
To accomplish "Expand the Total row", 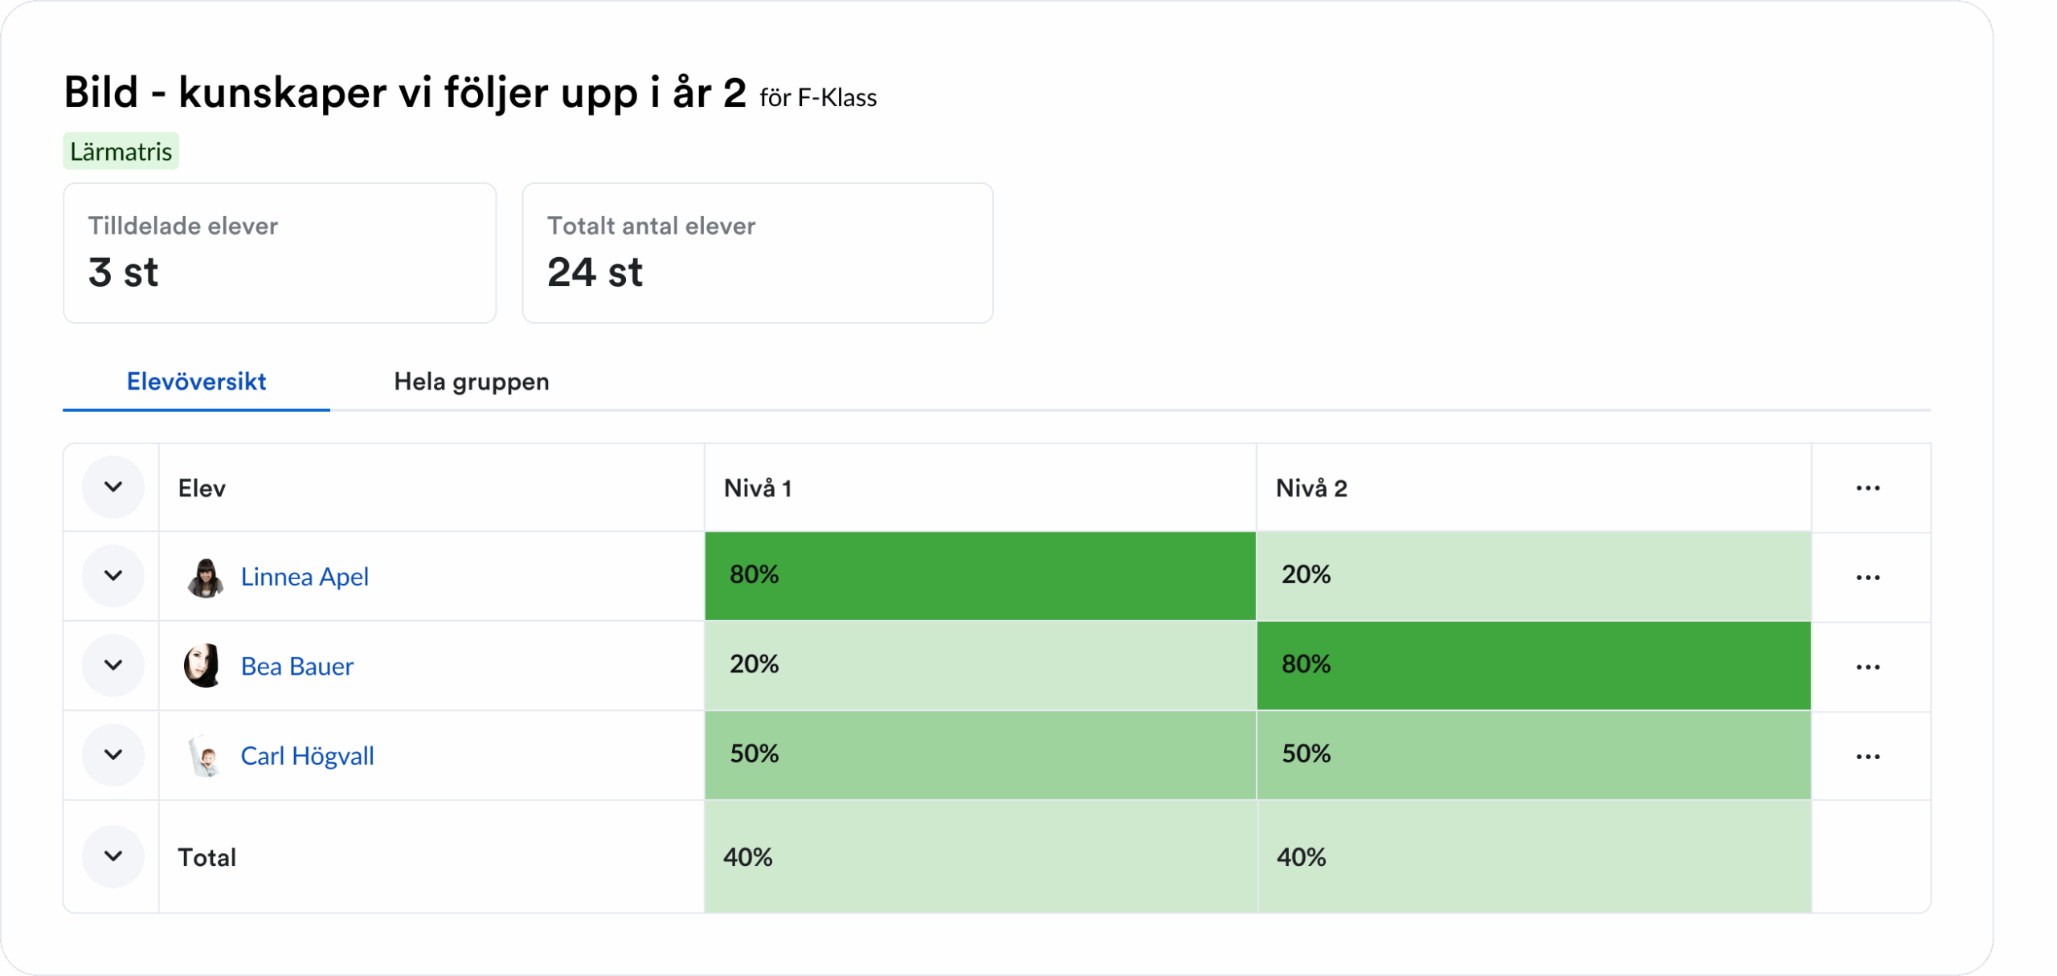I will click(x=113, y=856).
